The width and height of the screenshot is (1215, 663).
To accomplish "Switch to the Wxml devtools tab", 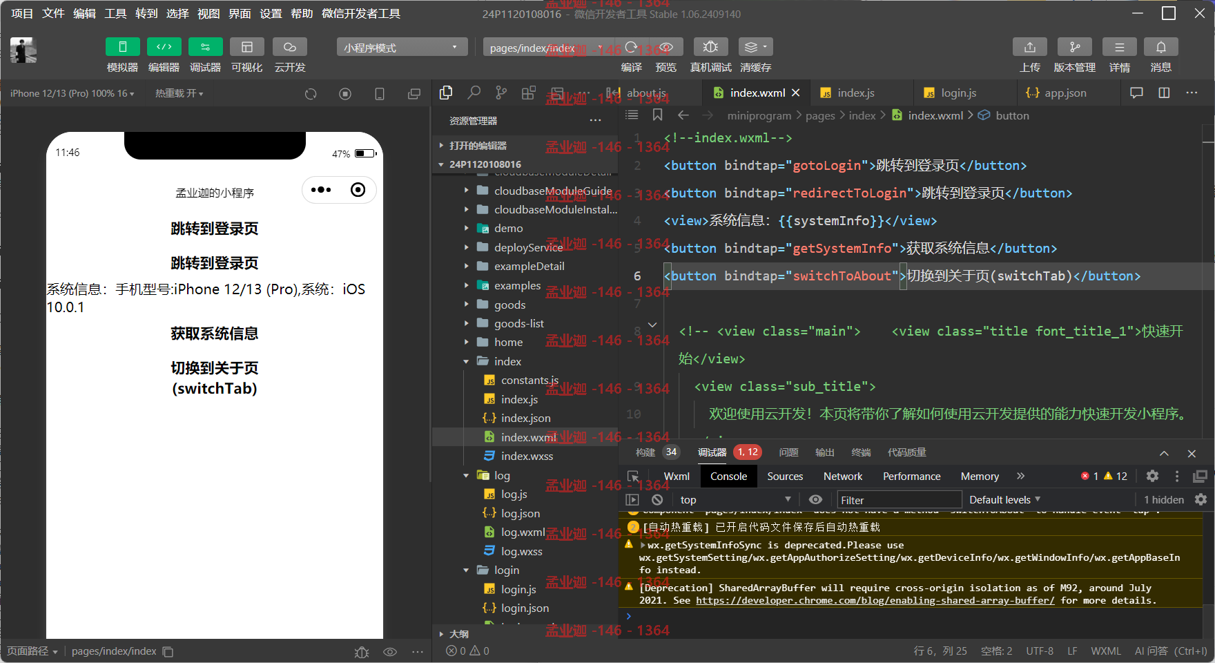I will tap(677, 477).
